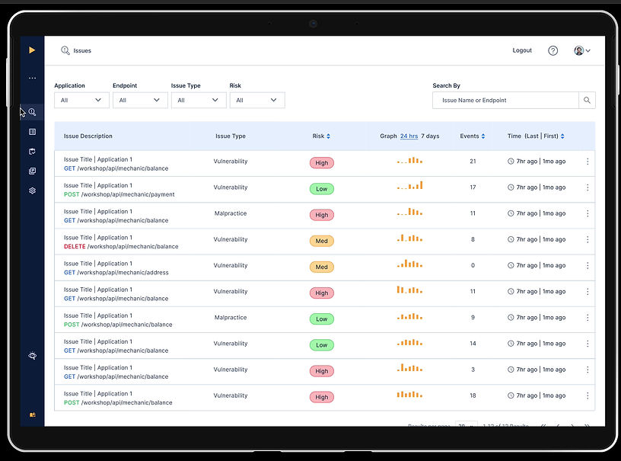Image resolution: width=621 pixels, height=461 pixels.
Task: Open the clipboard check icon in sidebar
Action: 33,152
